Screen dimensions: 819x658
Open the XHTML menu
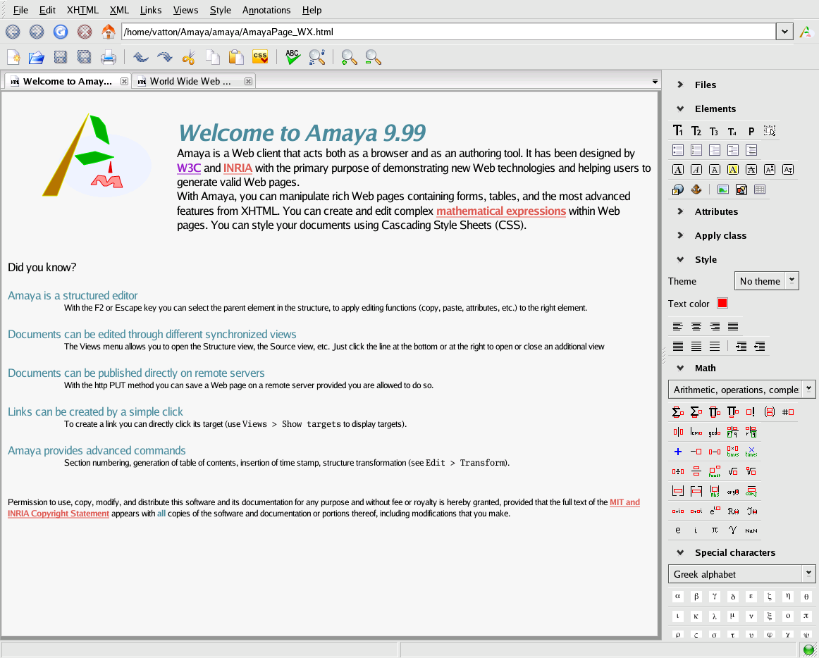click(82, 10)
